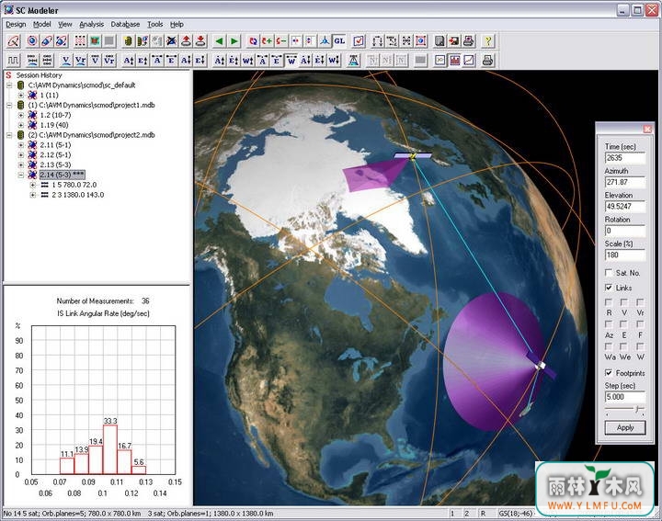This screenshot has height=521, width=662.
Task: Tick the Wa link parameter checkbox
Action: pos(609,346)
